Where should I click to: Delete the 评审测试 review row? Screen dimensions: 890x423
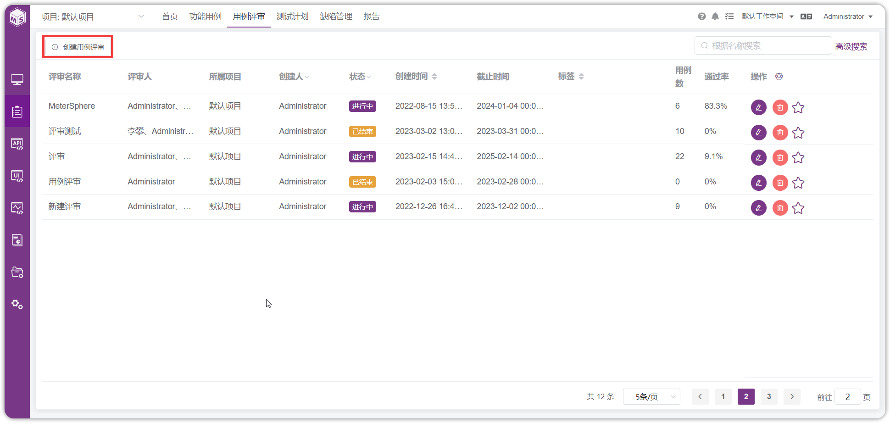point(780,133)
